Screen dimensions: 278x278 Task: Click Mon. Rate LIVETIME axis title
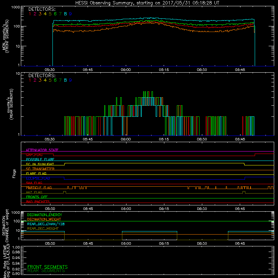[x=7, y=261]
